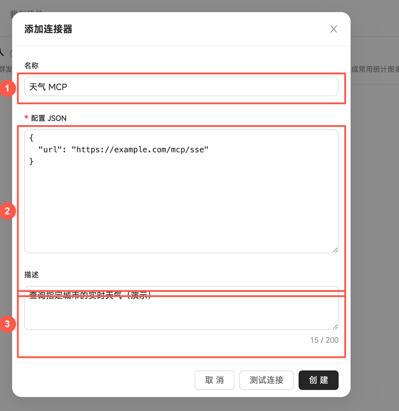Click the 15 / 200 character counter

coord(324,340)
